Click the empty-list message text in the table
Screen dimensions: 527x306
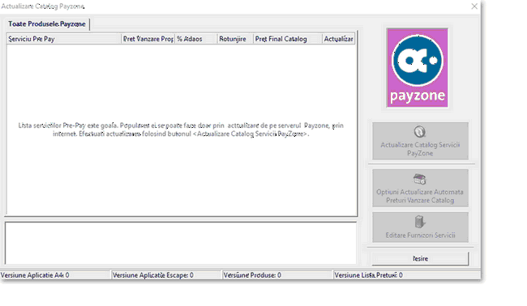181,130
